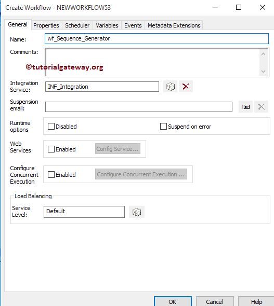Close the Create Workflow window
This screenshot has width=274, height=306.
pos(263,7)
